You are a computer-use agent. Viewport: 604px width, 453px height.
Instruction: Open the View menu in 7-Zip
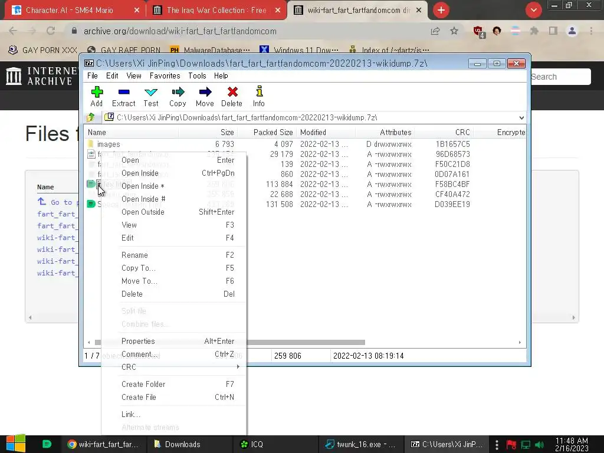click(134, 75)
